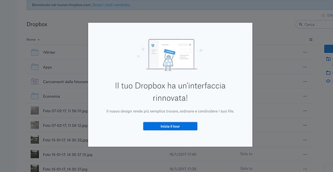Click file name Foto 07-02-17, 11 56 12.jpg

point(65,126)
